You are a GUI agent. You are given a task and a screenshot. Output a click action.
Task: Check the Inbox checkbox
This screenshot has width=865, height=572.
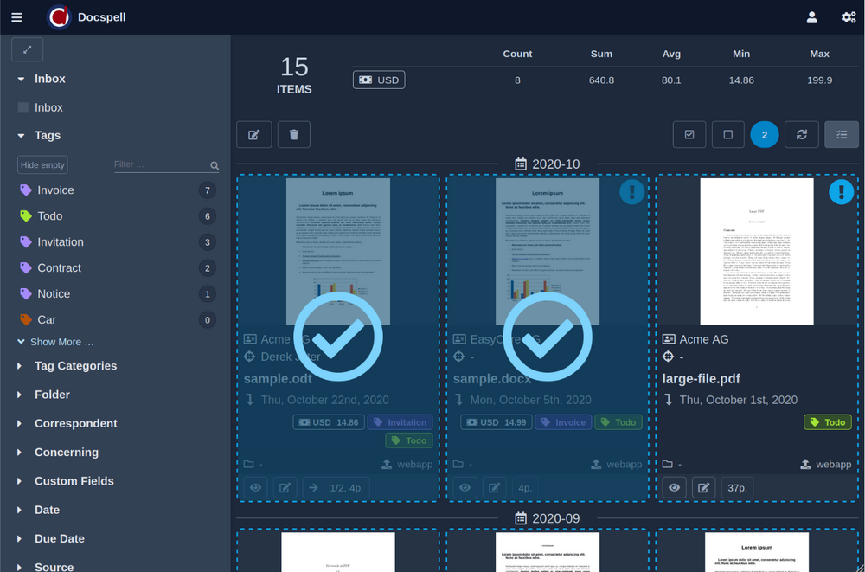pos(23,108)
